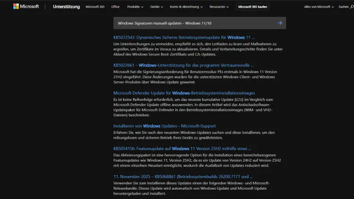Open the Office navigation item
Viewport: 354px width, 199px height.
(x=115, y=7)
